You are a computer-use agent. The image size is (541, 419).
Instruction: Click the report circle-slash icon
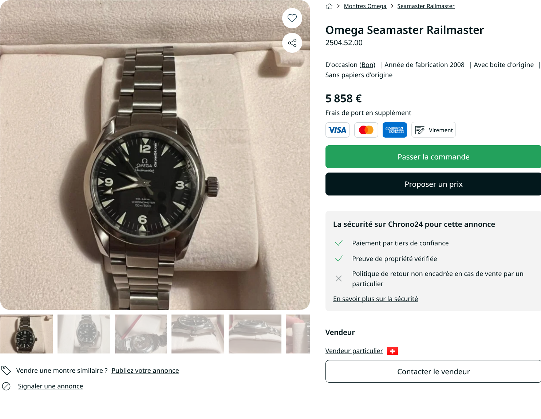click(6, 386)
